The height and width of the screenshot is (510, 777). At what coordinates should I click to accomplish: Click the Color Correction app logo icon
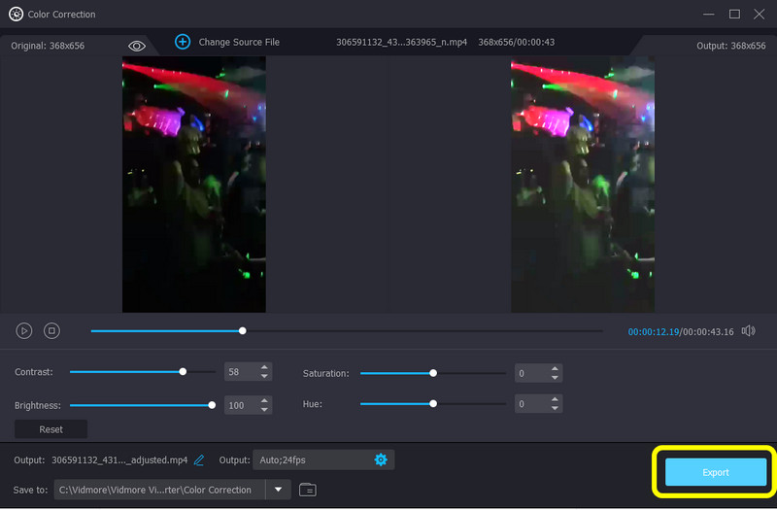(x=16, y=14)
